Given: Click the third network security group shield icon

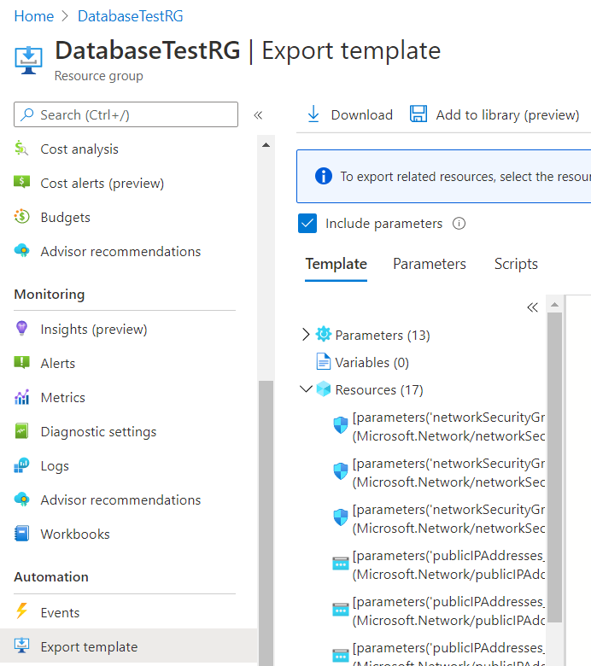Looking at the screenshot, I should tap(340, 517).
